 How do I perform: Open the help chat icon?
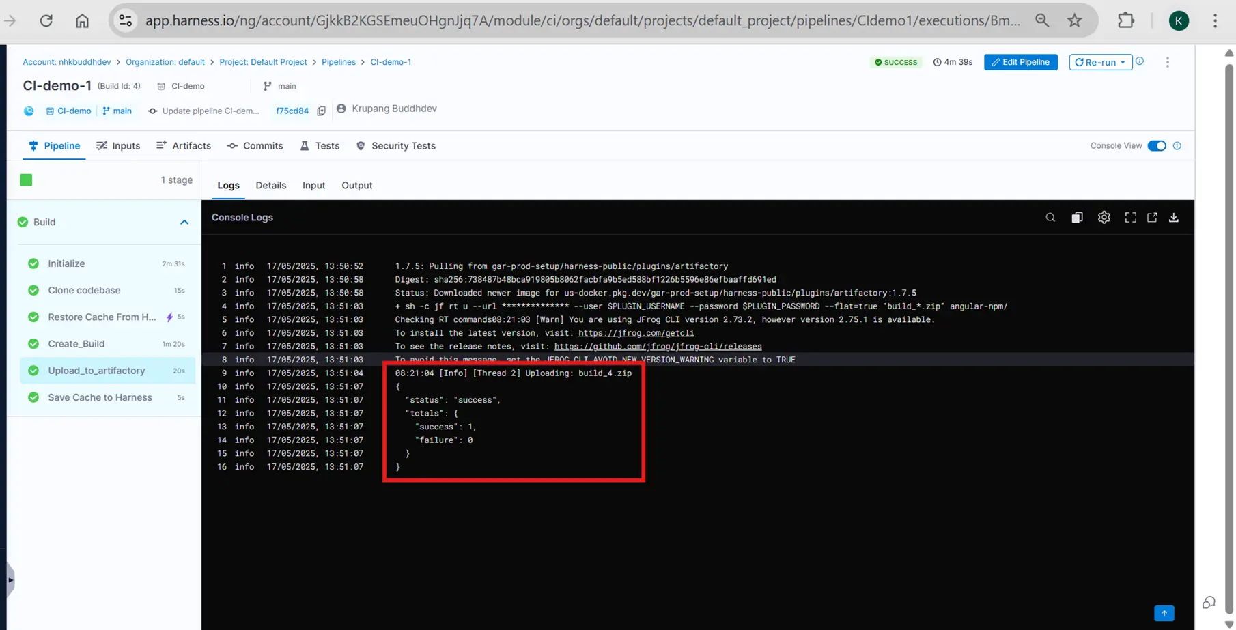pos(1209,603)
